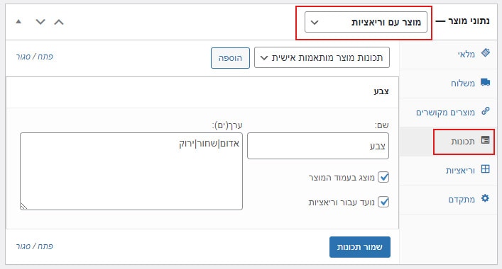This screenshot has height=269, width=502.
Task: Collapse panel using the small triangle toggle
Action: [x=18, y=22]
